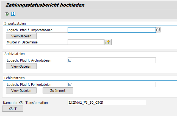Screen dimensions: 177x116
Task: Click the XSLT button
Action: point(12,109)
